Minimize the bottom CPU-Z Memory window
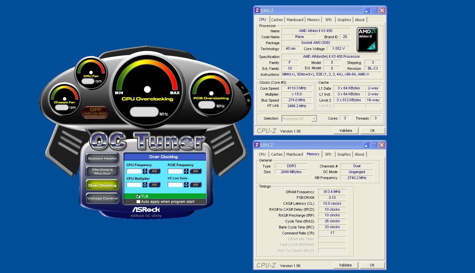Viewport: 475px width, 273px height. click(366, 145)
